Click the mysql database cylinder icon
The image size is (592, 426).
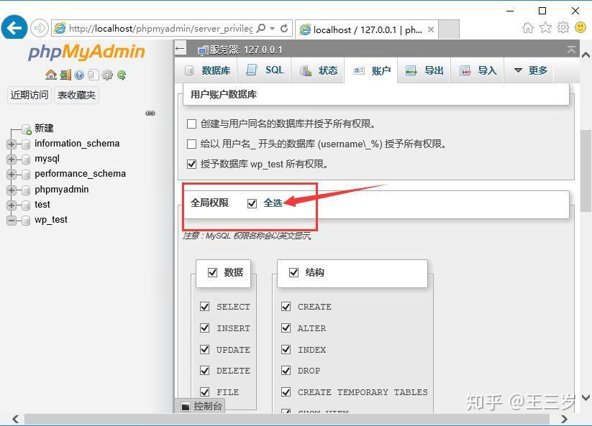tap(26, 159)
